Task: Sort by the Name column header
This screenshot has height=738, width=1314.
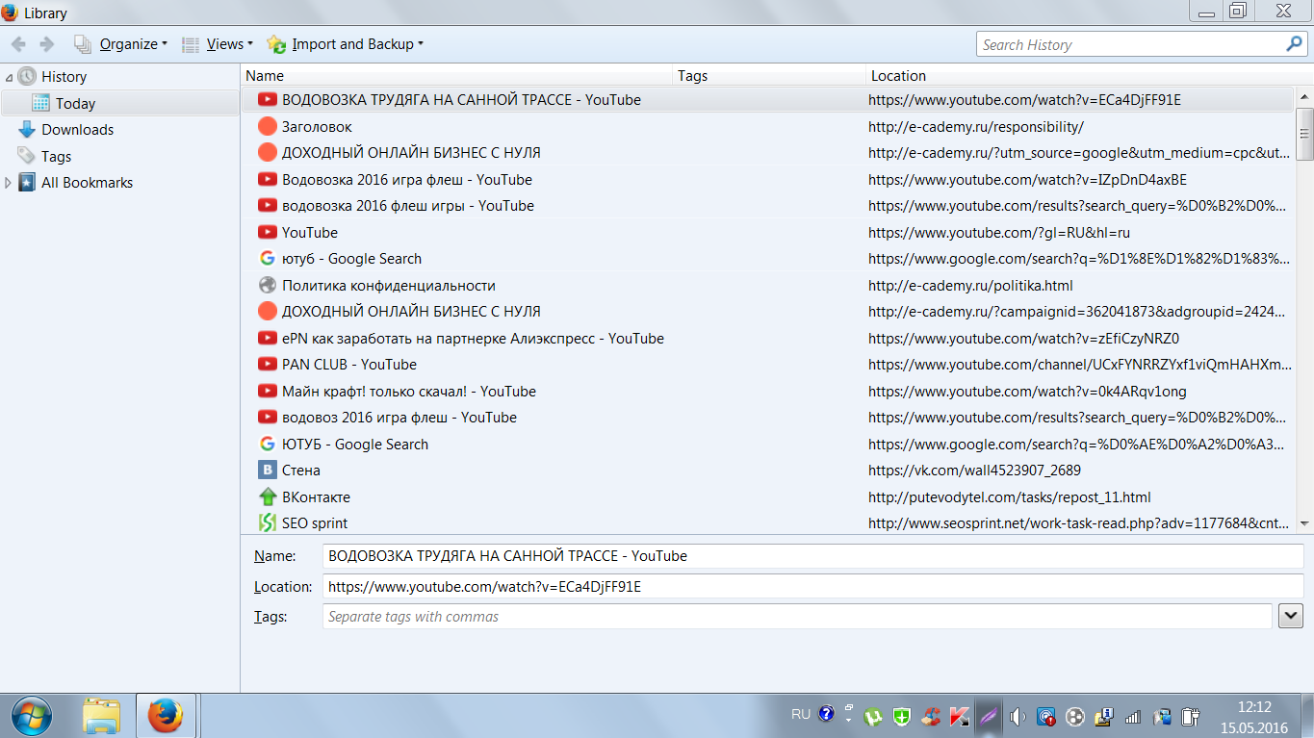Action: 456,76
